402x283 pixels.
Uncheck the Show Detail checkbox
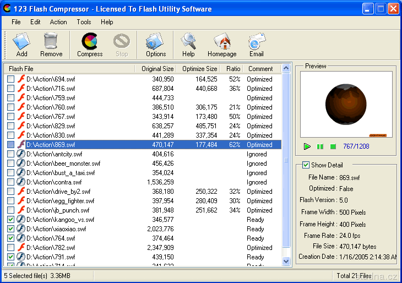pyautogui.click(x=306, y=165)
